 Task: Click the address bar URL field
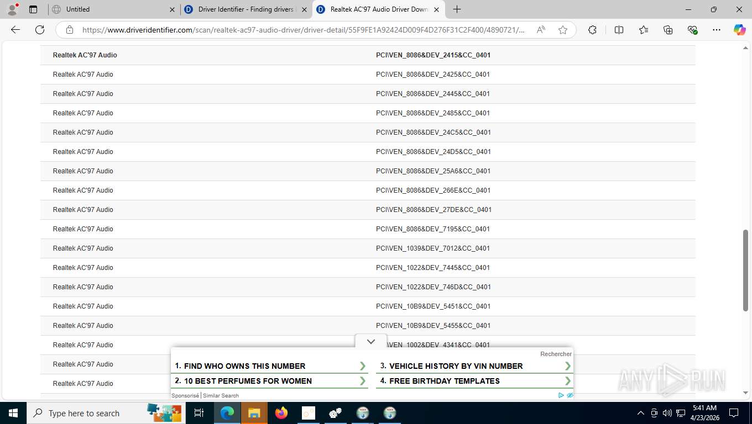coord(304,30)
